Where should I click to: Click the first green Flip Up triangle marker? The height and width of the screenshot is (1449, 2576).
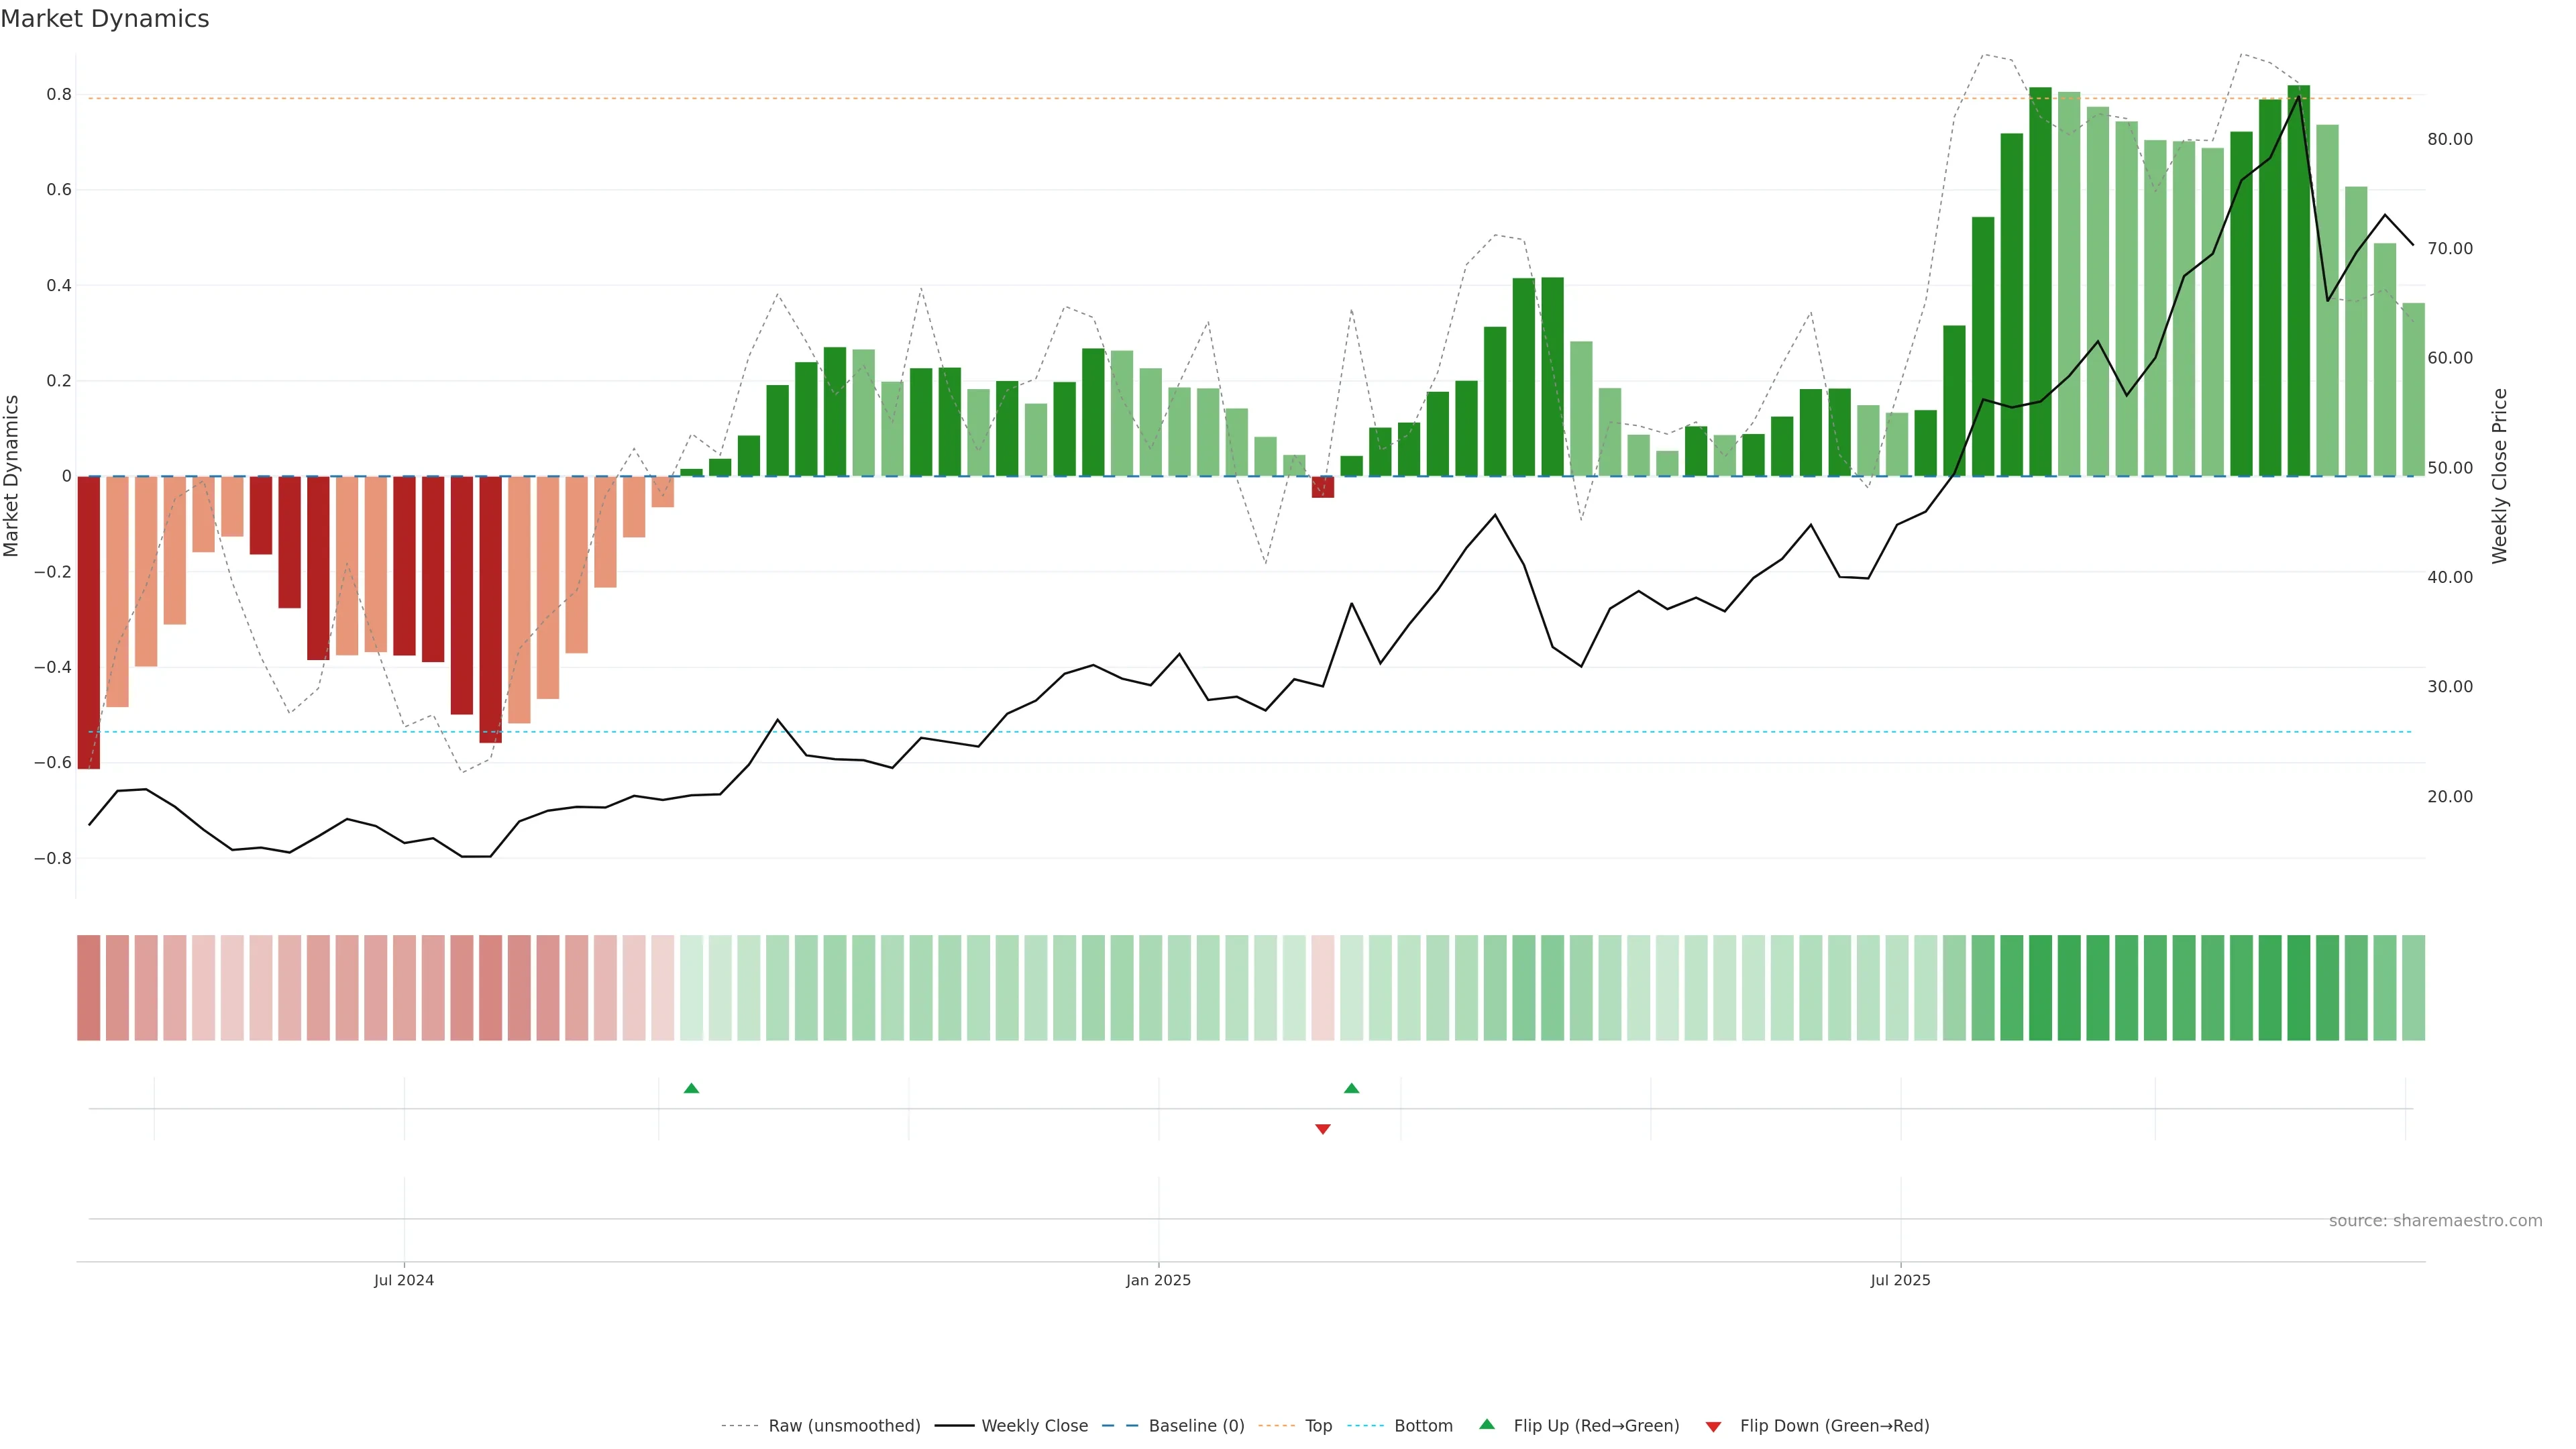point(691,1088)
